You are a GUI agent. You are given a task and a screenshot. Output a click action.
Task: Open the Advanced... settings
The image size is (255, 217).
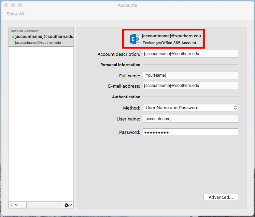coord(221,197)
